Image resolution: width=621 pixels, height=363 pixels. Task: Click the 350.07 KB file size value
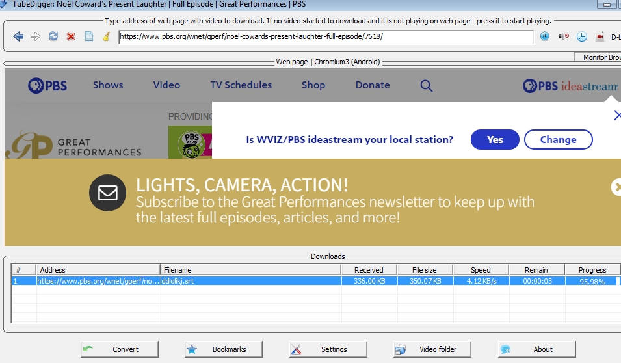pos(425,281)
